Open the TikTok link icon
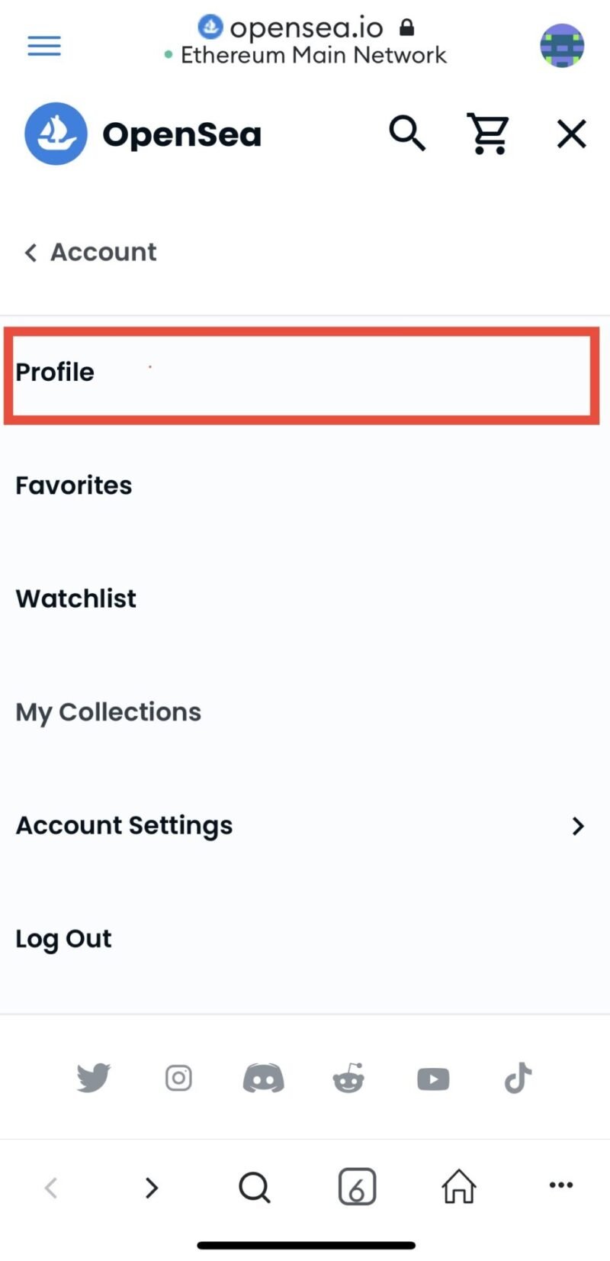610x1261 pixels. click(518, 1078)
